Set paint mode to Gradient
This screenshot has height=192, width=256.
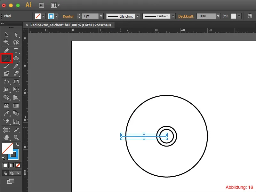tap(12, 165)
